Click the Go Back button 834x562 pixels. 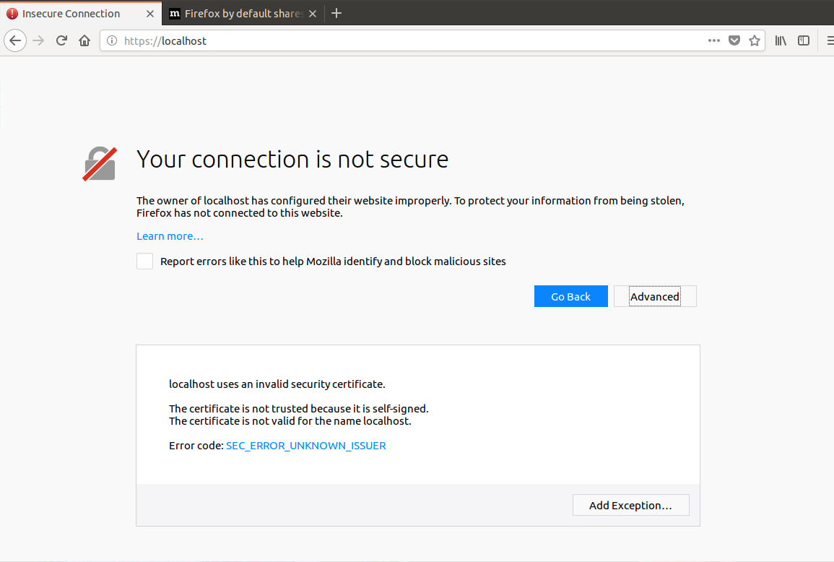pyautogui.click(x=570, y=296)
